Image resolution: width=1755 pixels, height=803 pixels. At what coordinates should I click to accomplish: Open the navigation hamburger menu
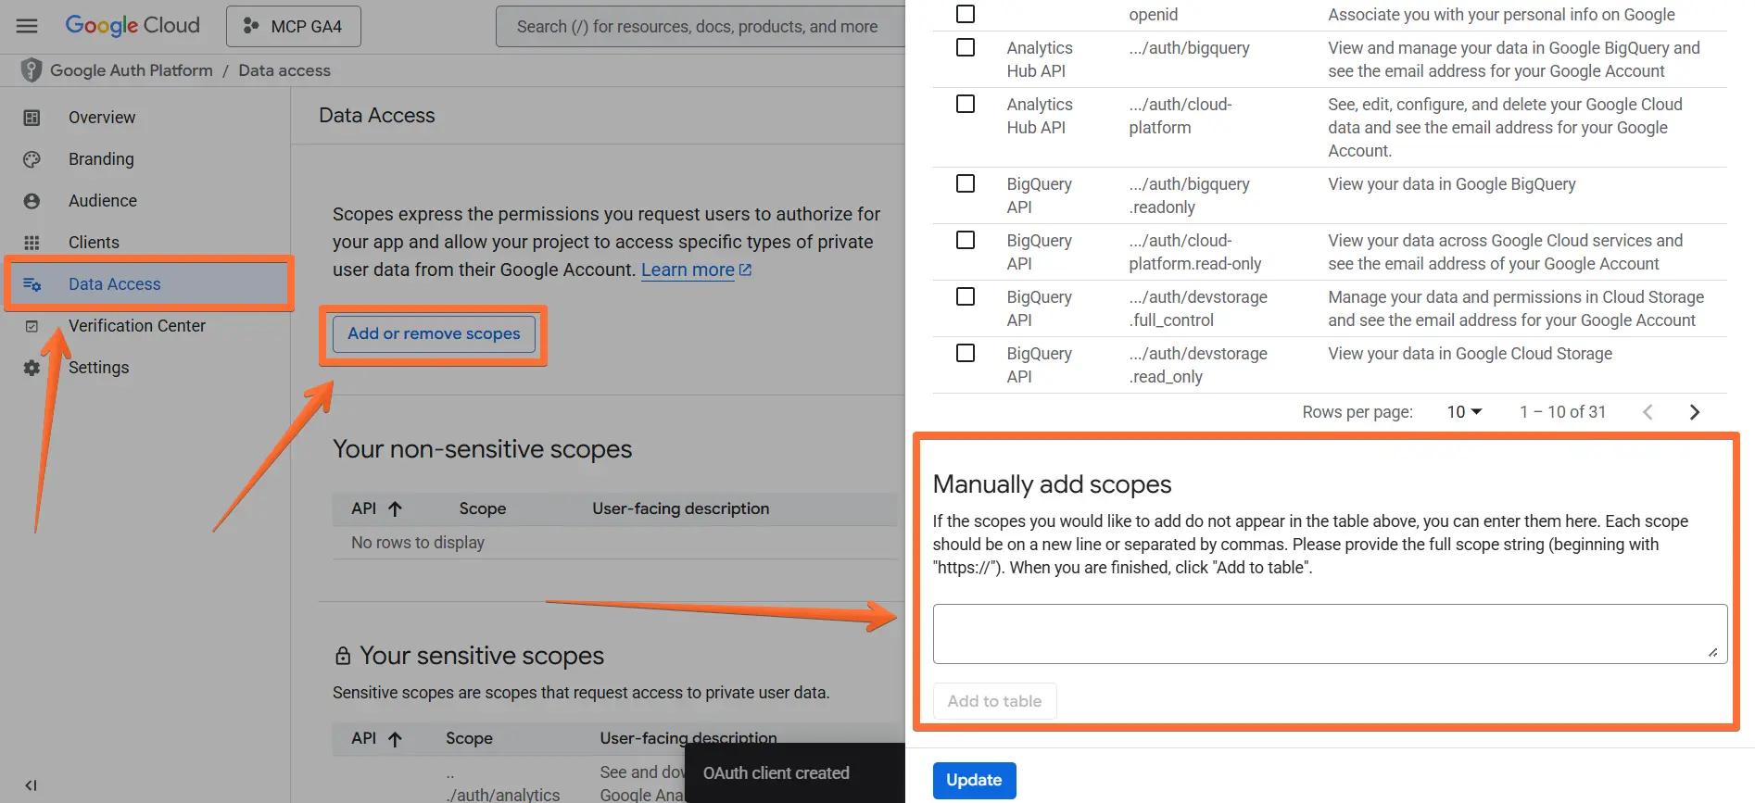click(26, 26)
